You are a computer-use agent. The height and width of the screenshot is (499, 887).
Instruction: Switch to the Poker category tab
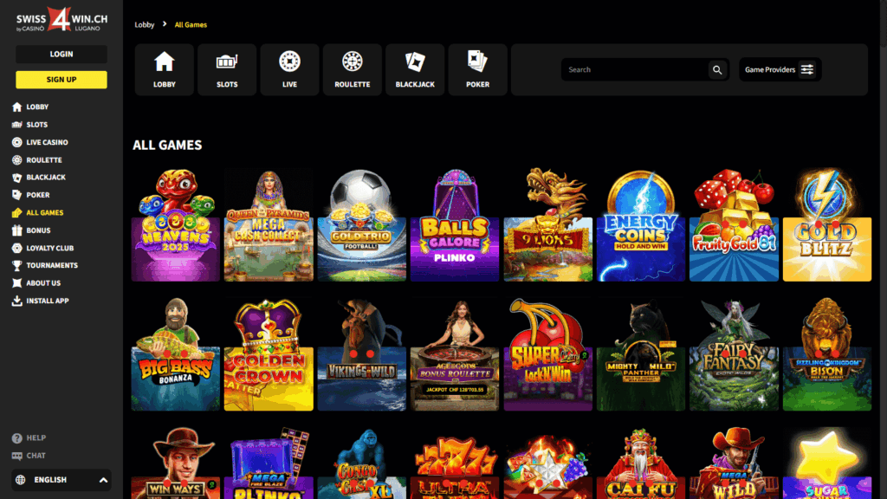point(478,69)
